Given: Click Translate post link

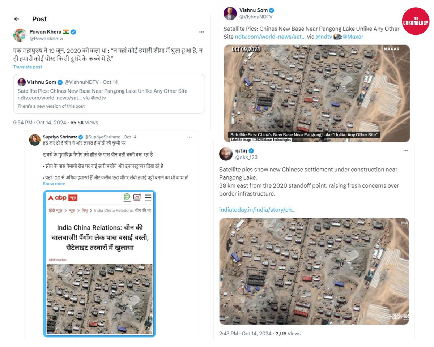Looking at the screenshot, I should [27, 67].
